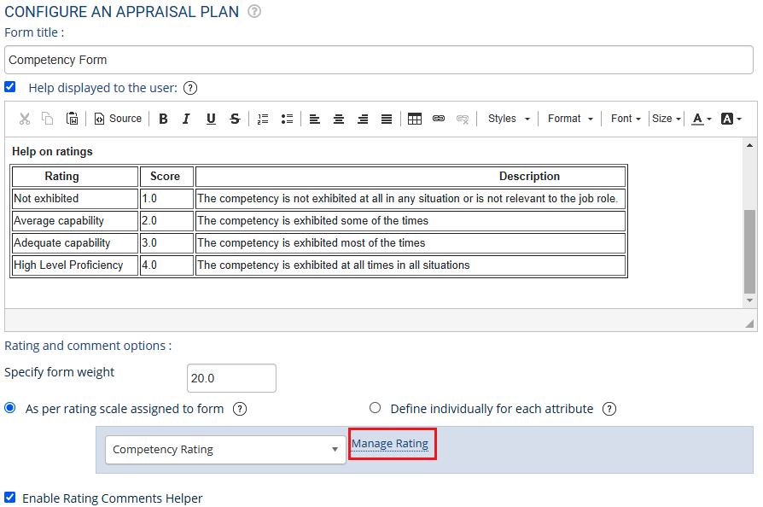
Task: Uncheck Help displayed to the user
Action: pos(10,87)
